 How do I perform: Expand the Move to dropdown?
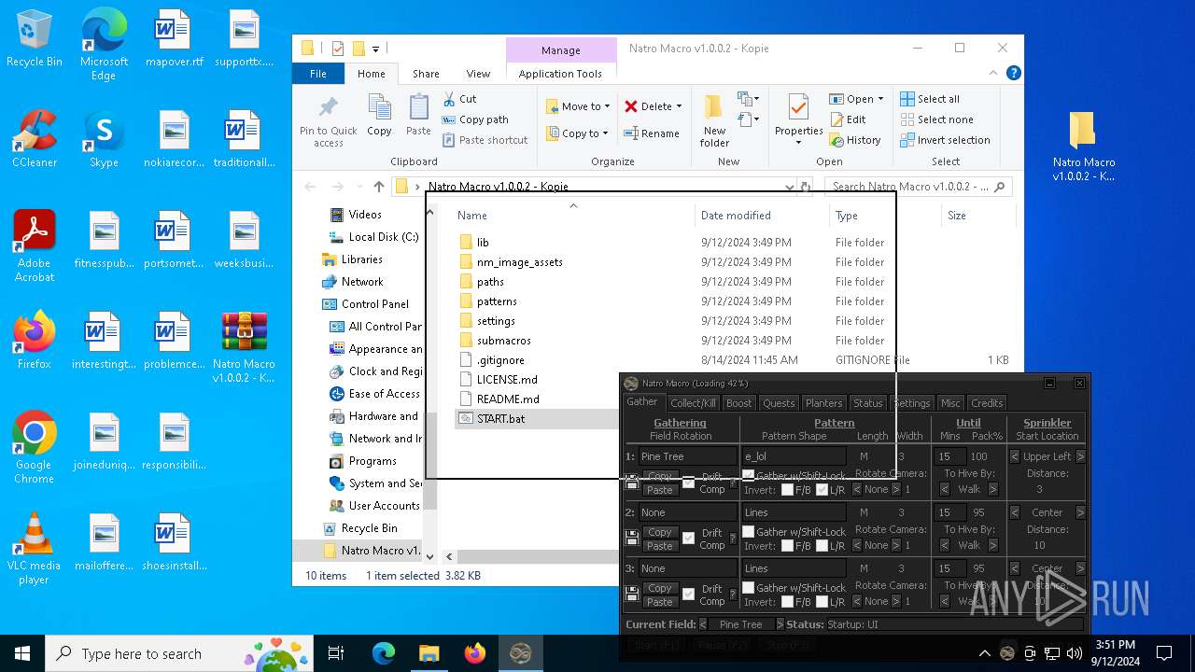(x=607, y=106)
